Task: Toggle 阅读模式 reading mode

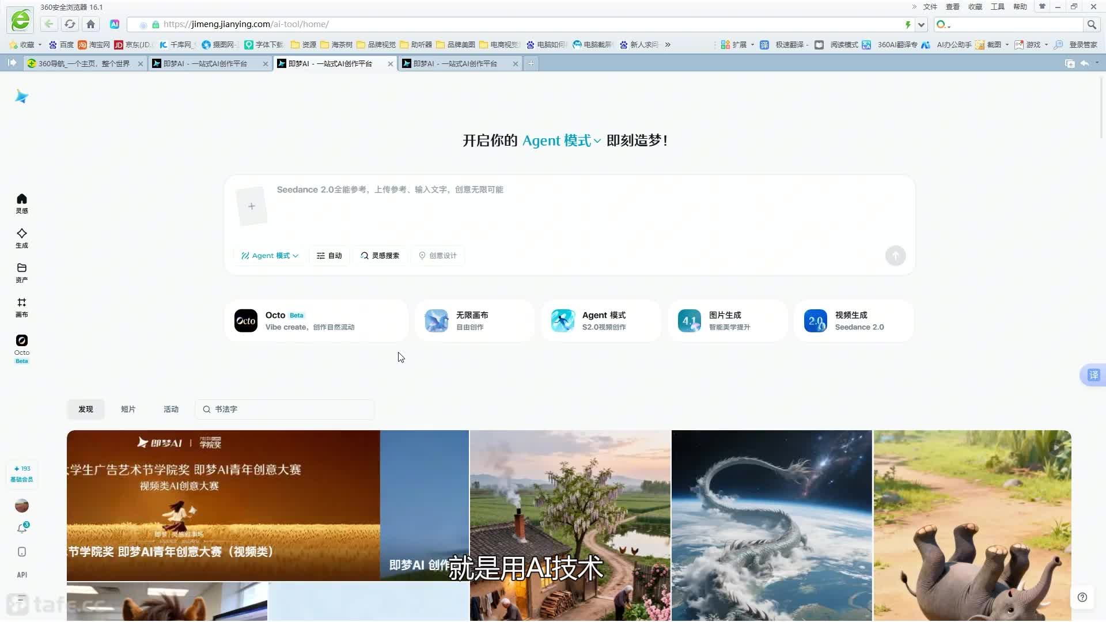Action: (836, 44)
